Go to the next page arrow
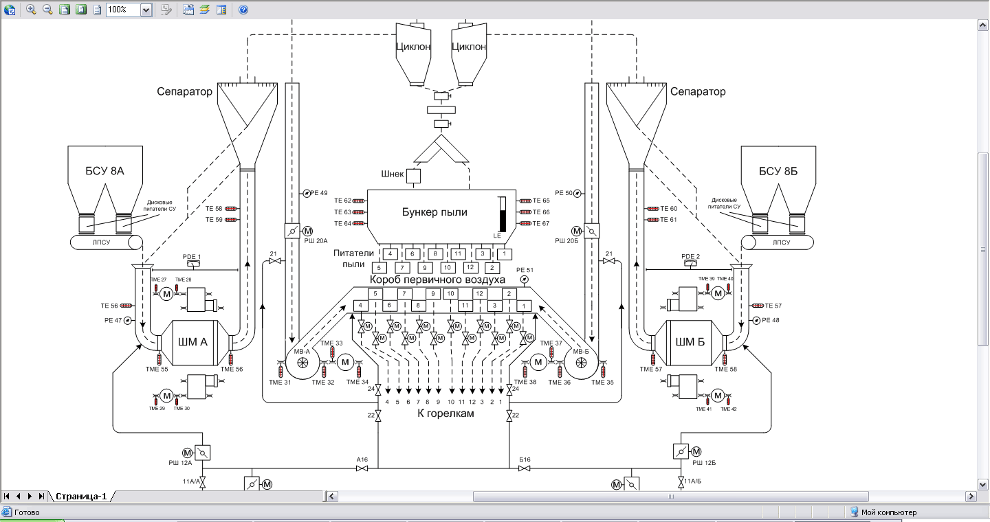This screenshot has width=990, height=522. tap(30, 496)
